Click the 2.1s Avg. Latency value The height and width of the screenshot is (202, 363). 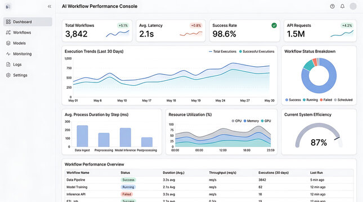pyautogui.click(x=146, y=34)
